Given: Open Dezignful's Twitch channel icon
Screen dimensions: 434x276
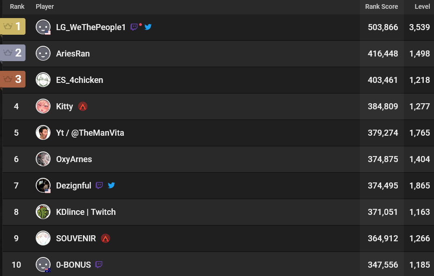Looking at the screenshot, I should pos(99,186).
